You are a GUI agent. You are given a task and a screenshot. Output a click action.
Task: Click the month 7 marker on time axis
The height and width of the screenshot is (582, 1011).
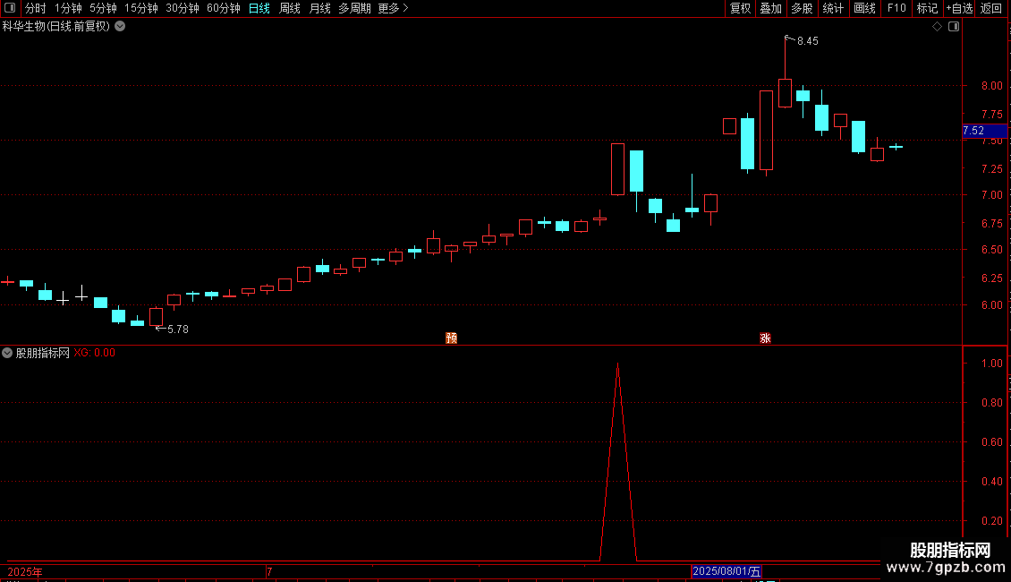(x=269, y=572)
